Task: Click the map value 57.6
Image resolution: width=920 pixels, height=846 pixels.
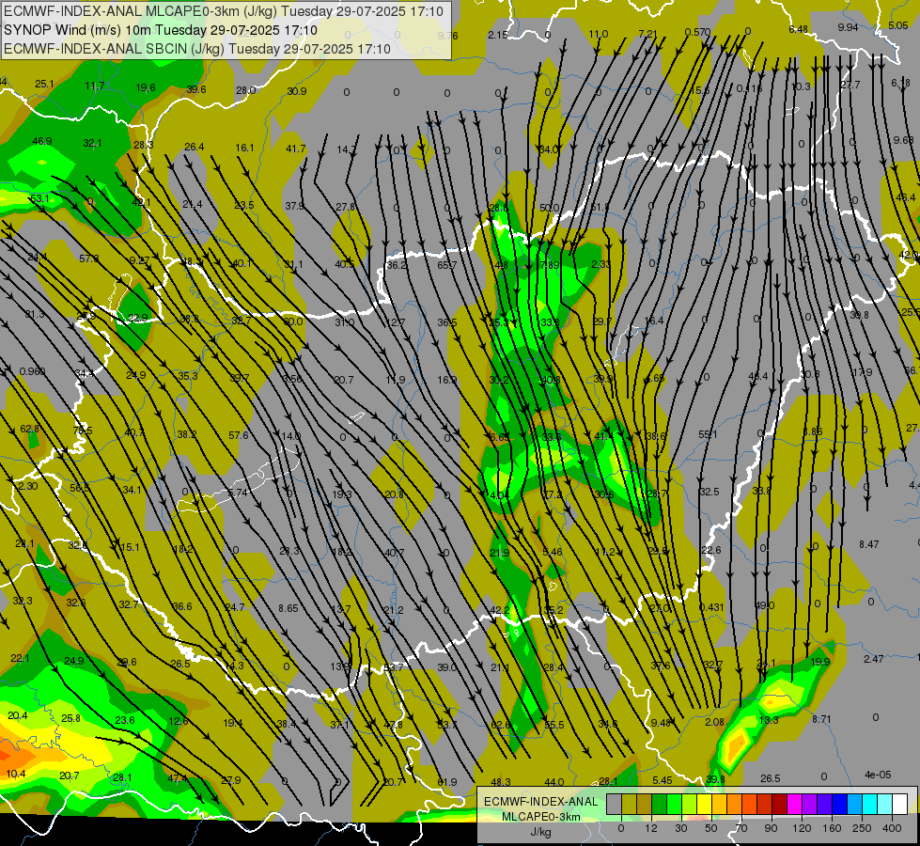Action: tap(238, 435)
